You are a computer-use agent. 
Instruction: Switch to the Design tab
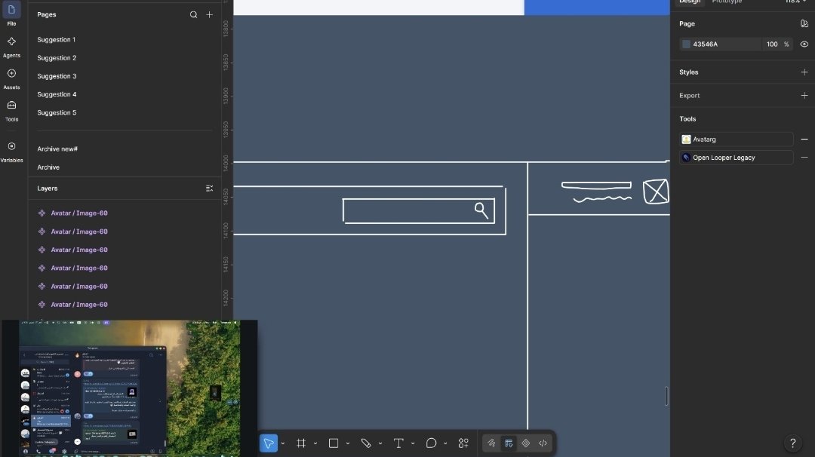tap(690, 2)
